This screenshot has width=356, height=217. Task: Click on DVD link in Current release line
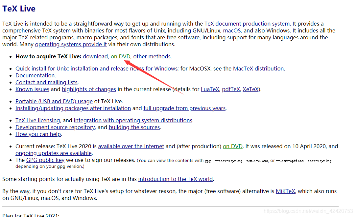pyautogui.click(x=233, y=146)
